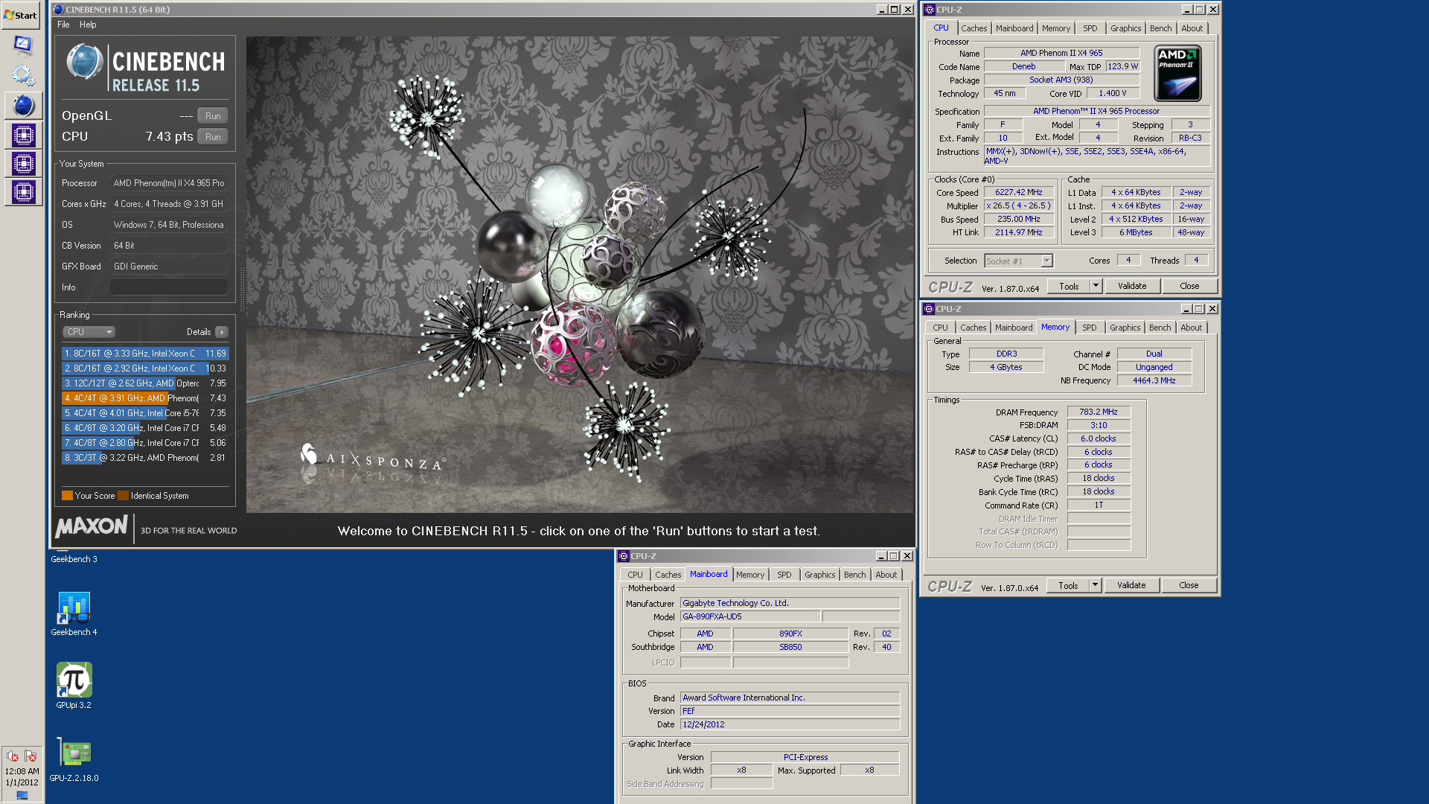The width and height of the screenshot is (1429, 804).
Task: Click Validate in the Memory CPU-Z window
Action: [x=1131, y=585]
